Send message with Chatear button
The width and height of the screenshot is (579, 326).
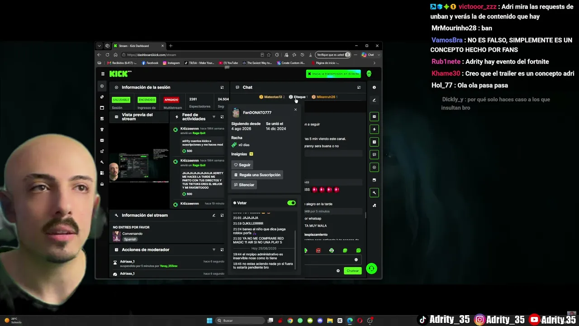coord(352,271)
